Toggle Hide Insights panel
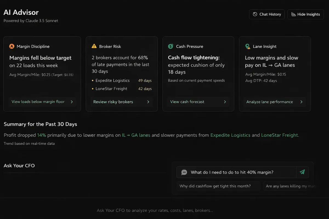This screenshot has width=329, height=219. [305, 14]
